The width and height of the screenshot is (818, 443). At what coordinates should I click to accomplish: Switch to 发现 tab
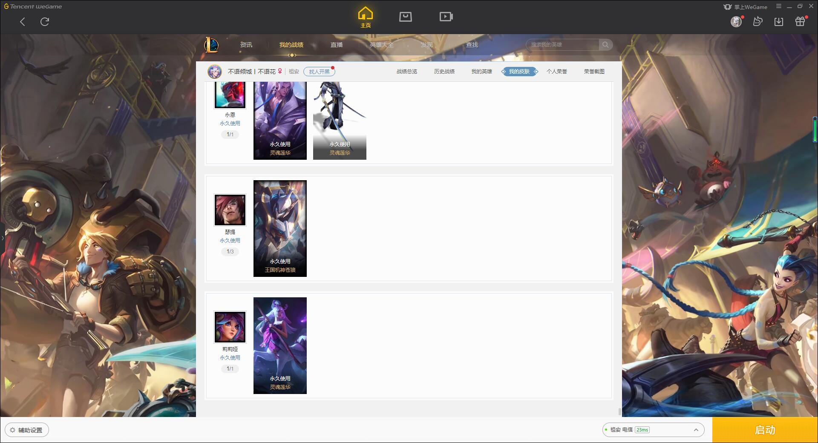[427, 45]
